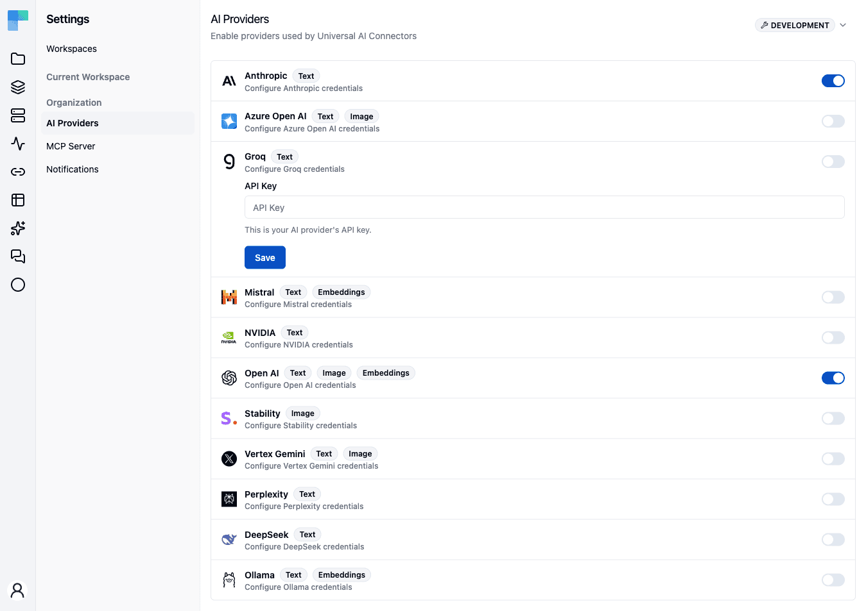The width and height of the screenshot is (866, 611).
Task: Click the Groq logo icon
Action: click(x=229, y=162)
